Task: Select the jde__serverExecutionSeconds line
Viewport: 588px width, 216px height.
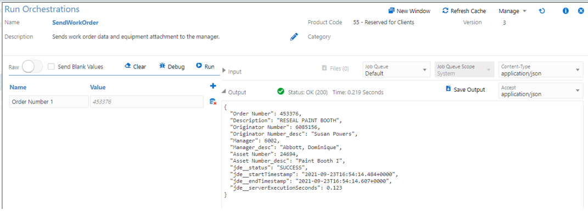Action: pyautogui.click(x=286, y=188)
